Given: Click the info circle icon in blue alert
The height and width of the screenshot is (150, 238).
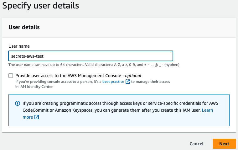Looking at the screenshot, I should pos(18,103).
